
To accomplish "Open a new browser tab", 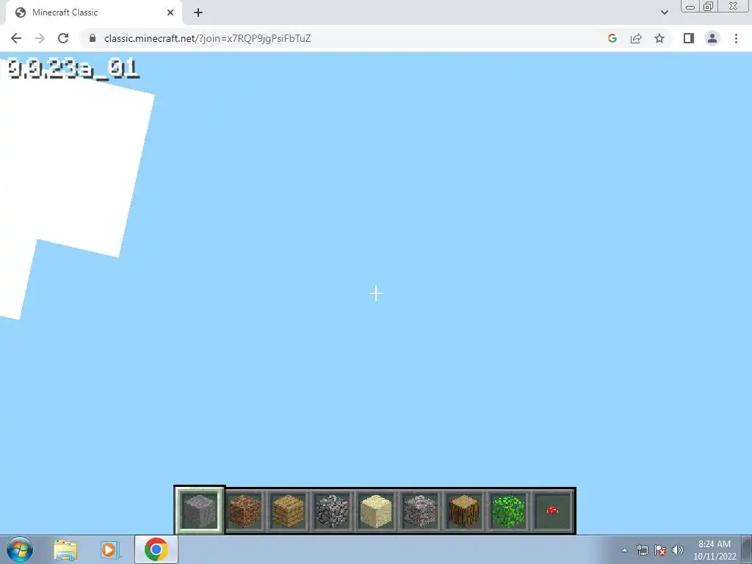I will (198, 12).
